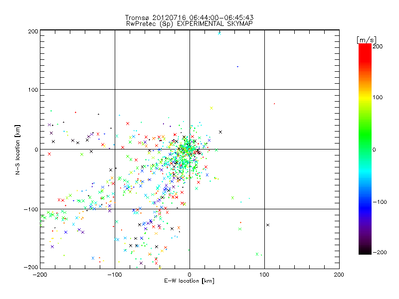Click the velocity color scale bar
The width and height of the screenshot is (399, 299).
click(x=365, y=149)
